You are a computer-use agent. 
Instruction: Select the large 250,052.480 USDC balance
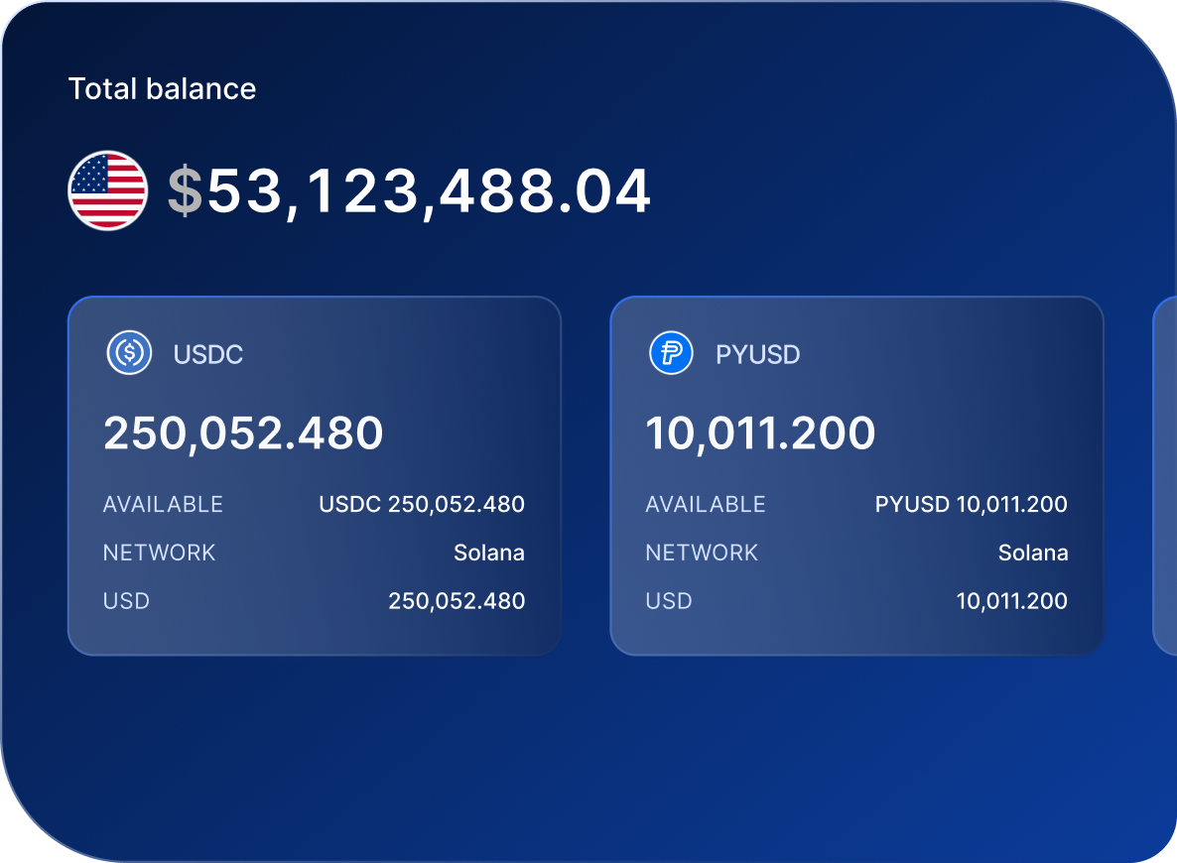243,433
